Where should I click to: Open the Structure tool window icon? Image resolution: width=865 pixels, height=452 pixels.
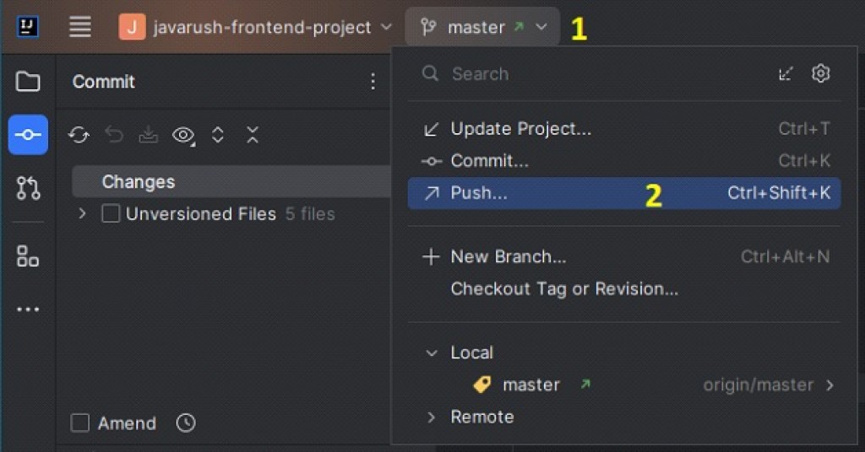pyautogui.click(x=28, y=256)
